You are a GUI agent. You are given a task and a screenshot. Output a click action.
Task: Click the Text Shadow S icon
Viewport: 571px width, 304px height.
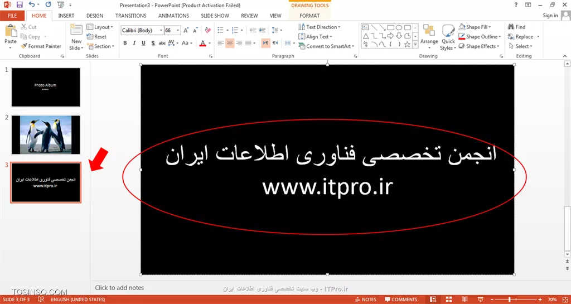click(153, 43)
